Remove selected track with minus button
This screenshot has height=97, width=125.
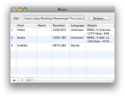click(x=22, y=80)
